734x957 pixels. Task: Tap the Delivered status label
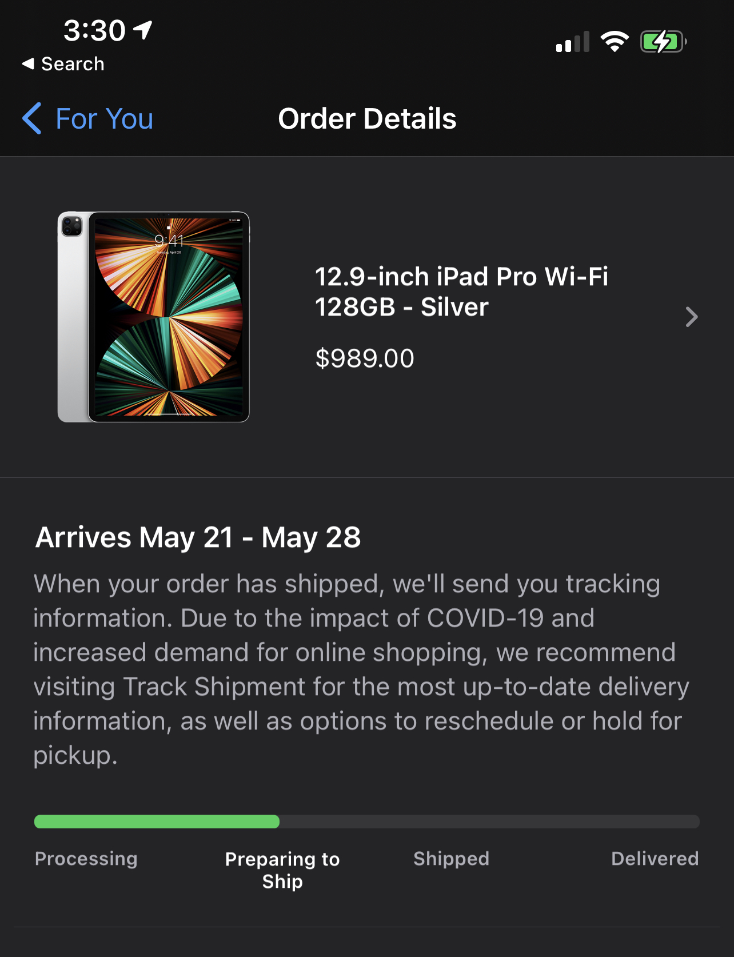(x=655, y=859)
